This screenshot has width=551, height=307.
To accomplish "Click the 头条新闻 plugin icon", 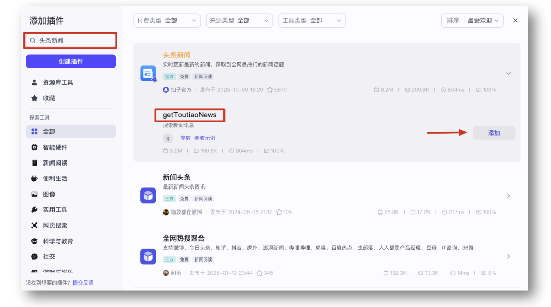I will point(148,74).
